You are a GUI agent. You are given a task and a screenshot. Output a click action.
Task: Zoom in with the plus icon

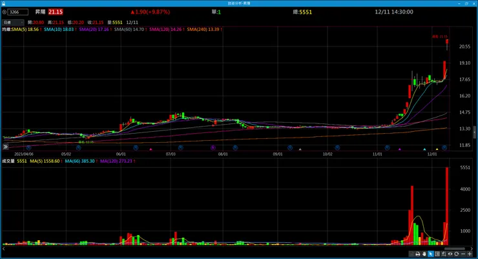click(x=470, y=254)
